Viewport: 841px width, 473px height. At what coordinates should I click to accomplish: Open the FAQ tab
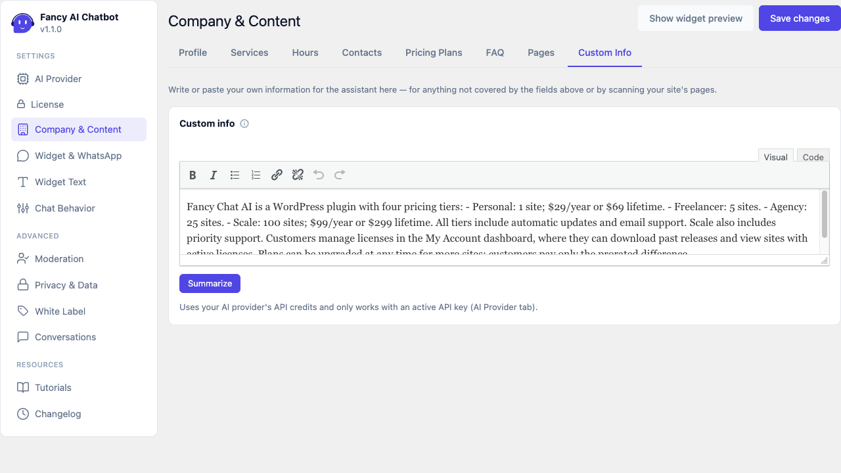[x=495, y=53]
